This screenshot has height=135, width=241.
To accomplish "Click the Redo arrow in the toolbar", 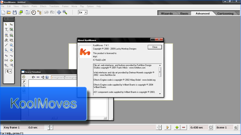I will (52, 12).
